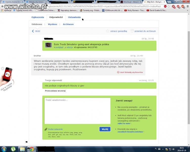Image resolution: width=190 pixels, height=152 pixels.
Task: Open Nicky Romero bookmark
Action: (x=135, y=10)
